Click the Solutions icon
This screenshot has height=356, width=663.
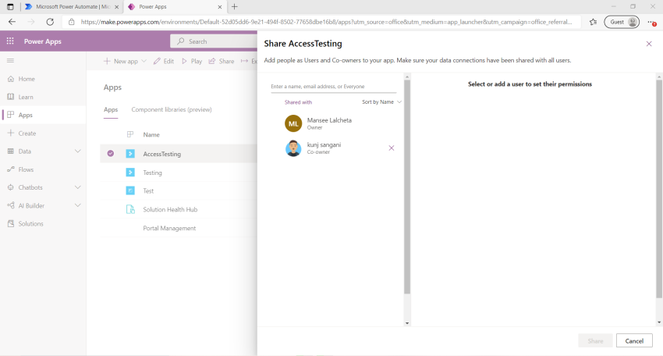coord(11,223)
